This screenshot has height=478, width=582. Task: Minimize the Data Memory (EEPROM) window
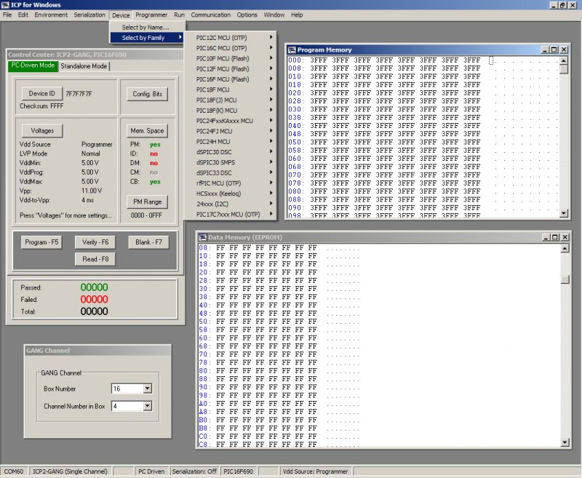coord(546,237)
